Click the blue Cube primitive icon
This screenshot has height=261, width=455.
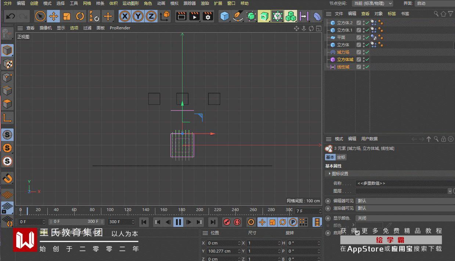pos(224,17)
